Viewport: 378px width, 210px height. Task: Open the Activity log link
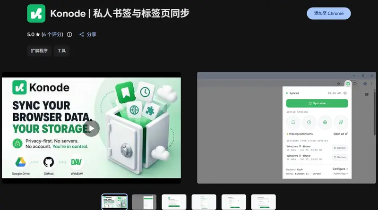pyautogui.click(x=341, y=174)
